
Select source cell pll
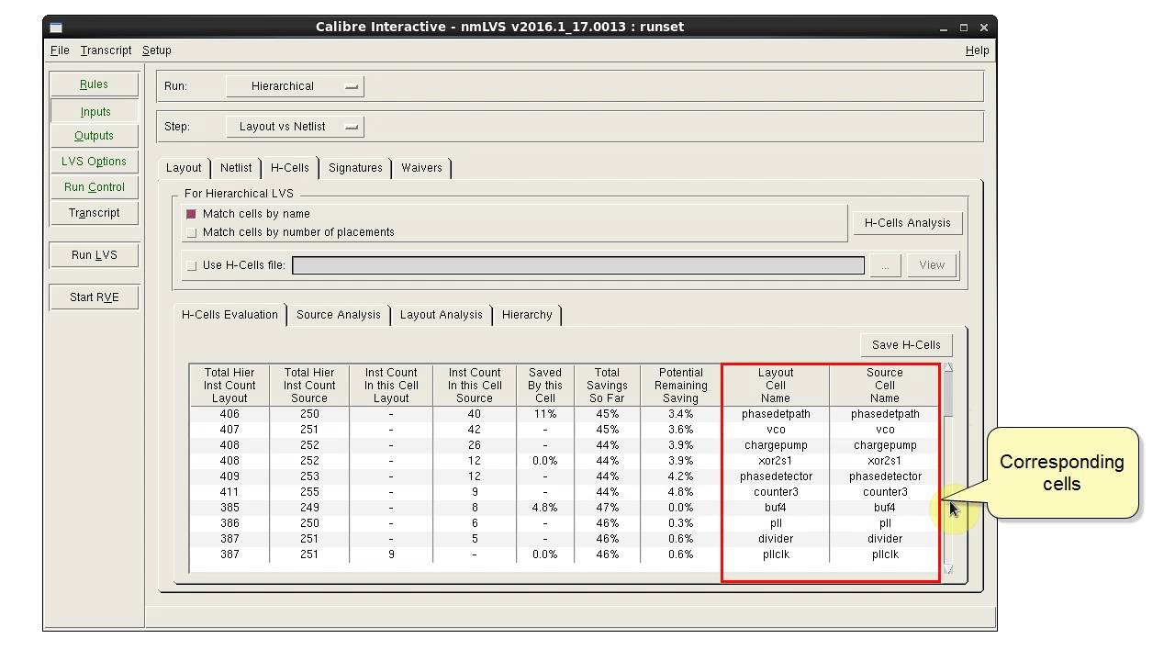885,523
